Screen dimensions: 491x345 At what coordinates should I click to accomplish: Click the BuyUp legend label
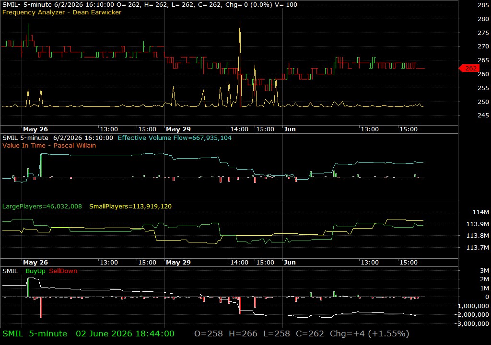(x=35, y=271)
